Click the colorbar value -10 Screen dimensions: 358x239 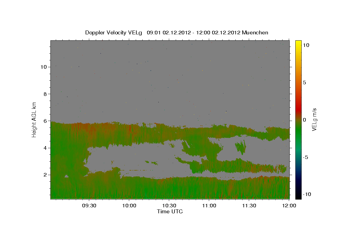(x=307, y=194)
